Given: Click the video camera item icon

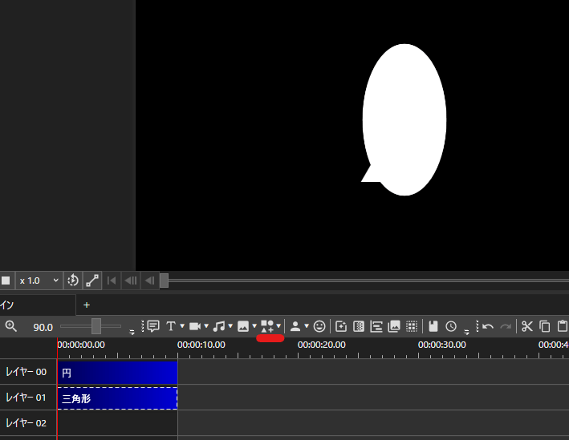Looking at the screenshot, I should 194,326.
